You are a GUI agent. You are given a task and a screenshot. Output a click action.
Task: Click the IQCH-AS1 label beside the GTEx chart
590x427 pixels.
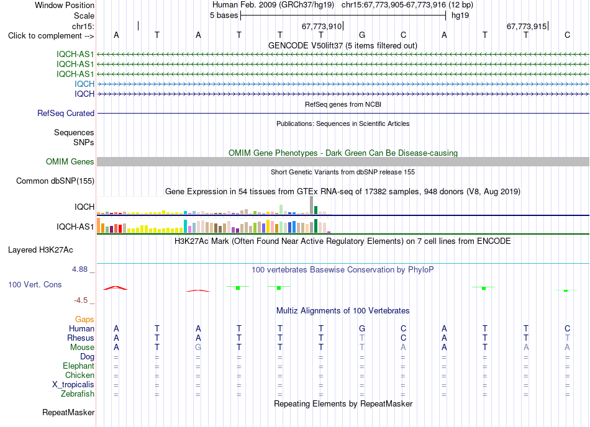point(75,227)
